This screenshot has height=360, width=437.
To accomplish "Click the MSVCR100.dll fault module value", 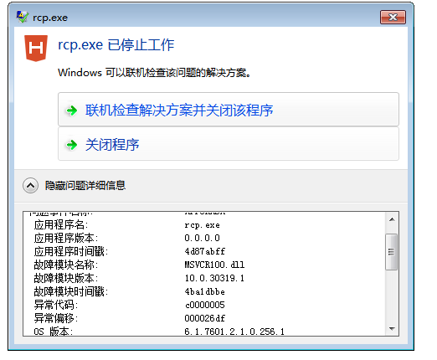I will coord(214,265).
